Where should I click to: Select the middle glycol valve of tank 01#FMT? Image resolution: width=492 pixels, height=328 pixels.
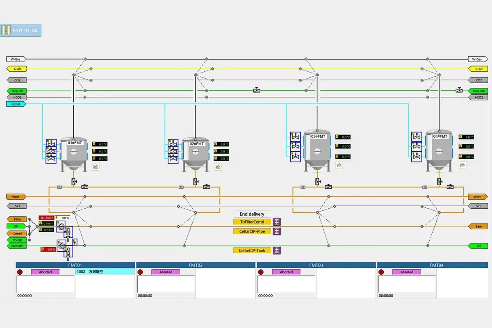click(51, 151)
